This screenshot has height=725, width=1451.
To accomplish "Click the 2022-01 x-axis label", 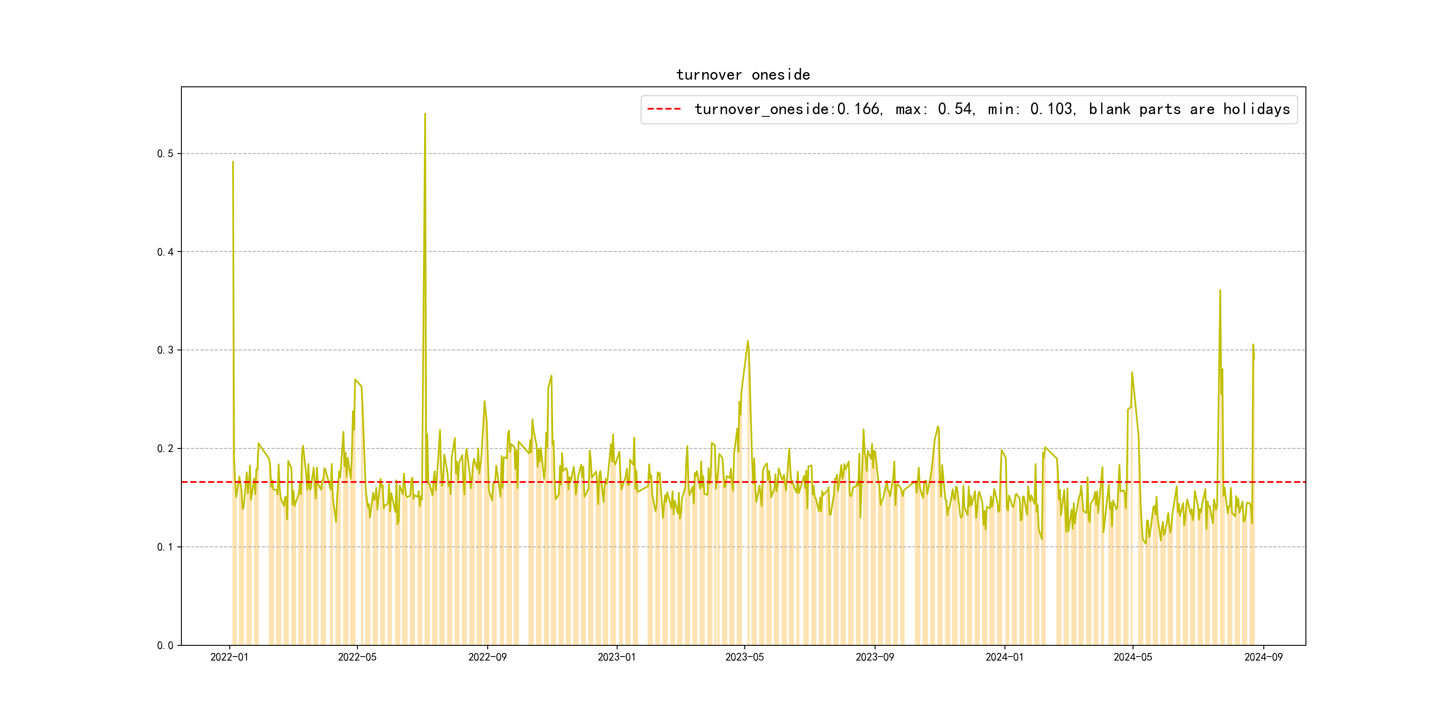I will click(x=229, y=657).
